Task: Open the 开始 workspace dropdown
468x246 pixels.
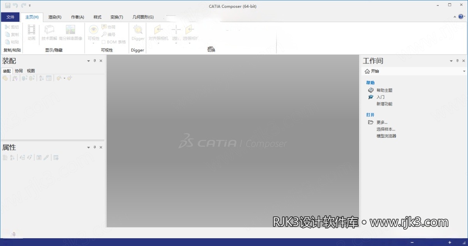Action: pyautogui.click(x=464, y=72)
